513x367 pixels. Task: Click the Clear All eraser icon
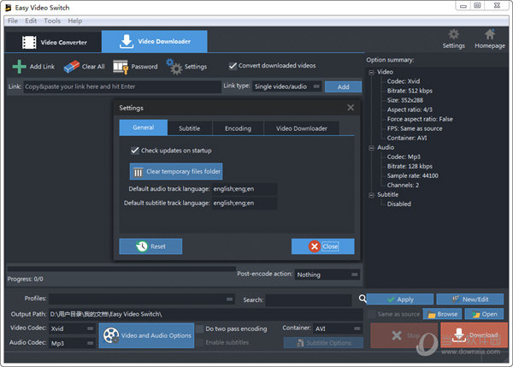coord(72,67)
